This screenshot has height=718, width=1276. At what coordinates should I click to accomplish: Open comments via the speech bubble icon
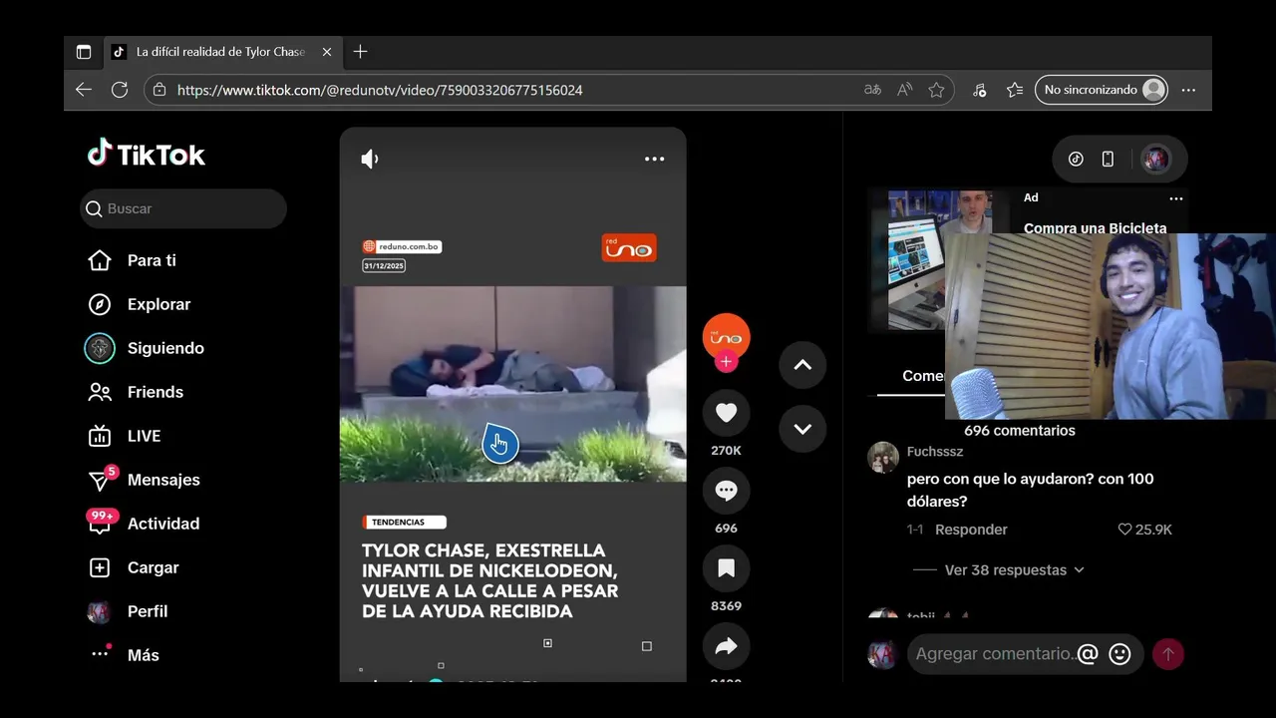coord(726,491)
